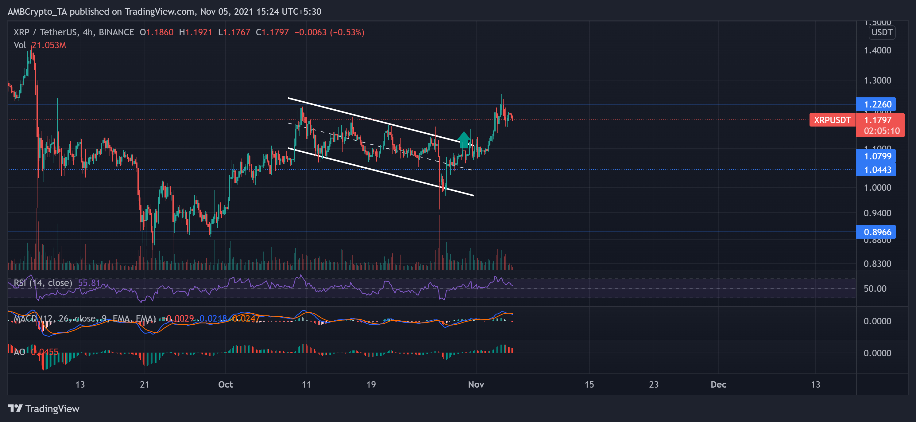This screenshot has width=916, height=422.
Task: Click the 1.0799 price level label
Action: coord(876,156)
